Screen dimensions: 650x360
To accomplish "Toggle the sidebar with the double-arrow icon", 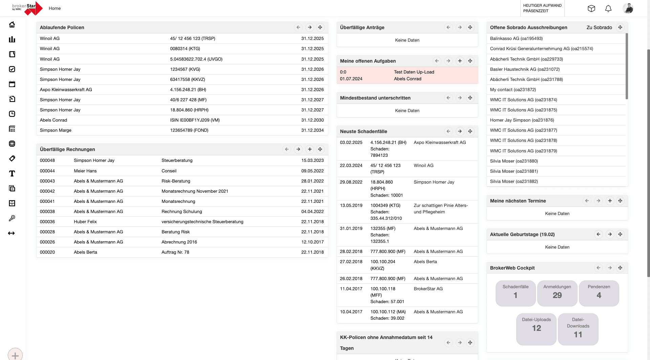I will click(x=12, y=233).
